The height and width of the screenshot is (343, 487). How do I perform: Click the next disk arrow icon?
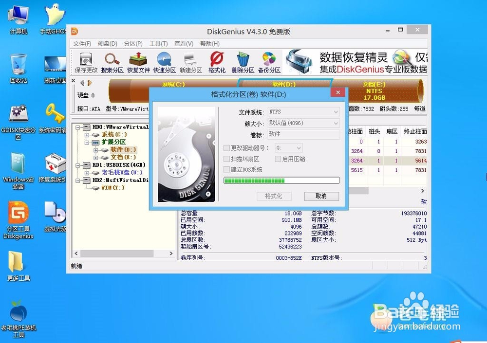click(x=90, y=83)
